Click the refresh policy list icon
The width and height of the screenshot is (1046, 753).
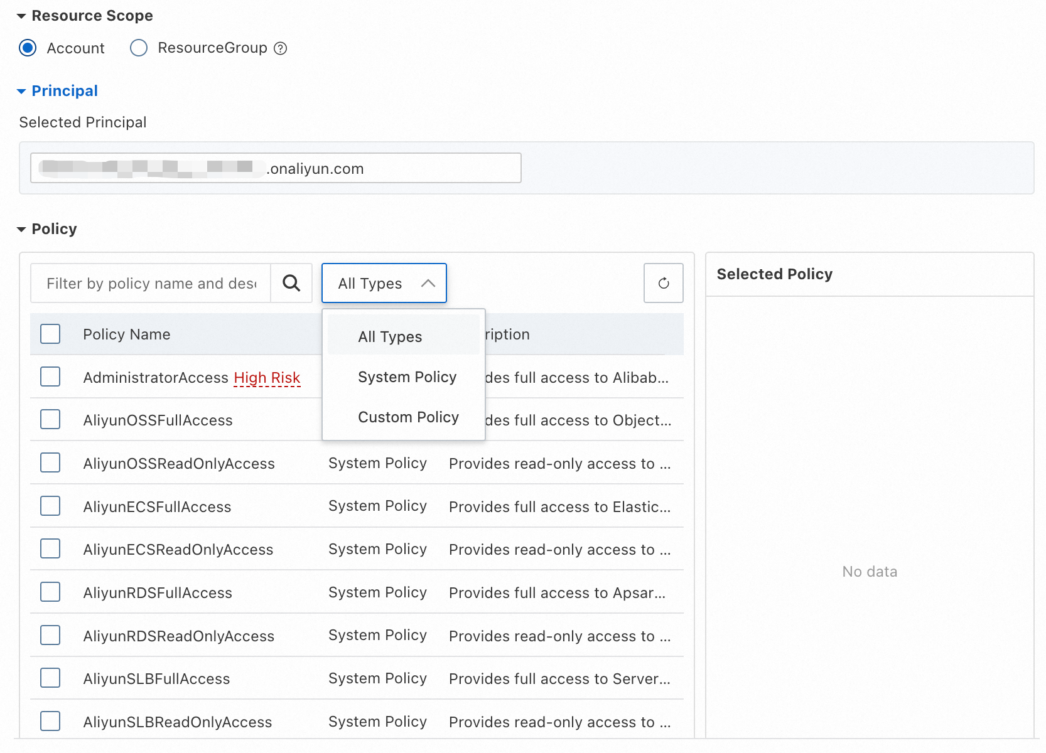(x=664, y=283)
